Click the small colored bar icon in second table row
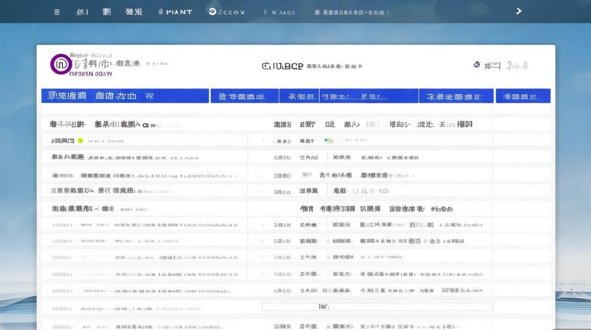591x330 pixels. tap(329, 141)
